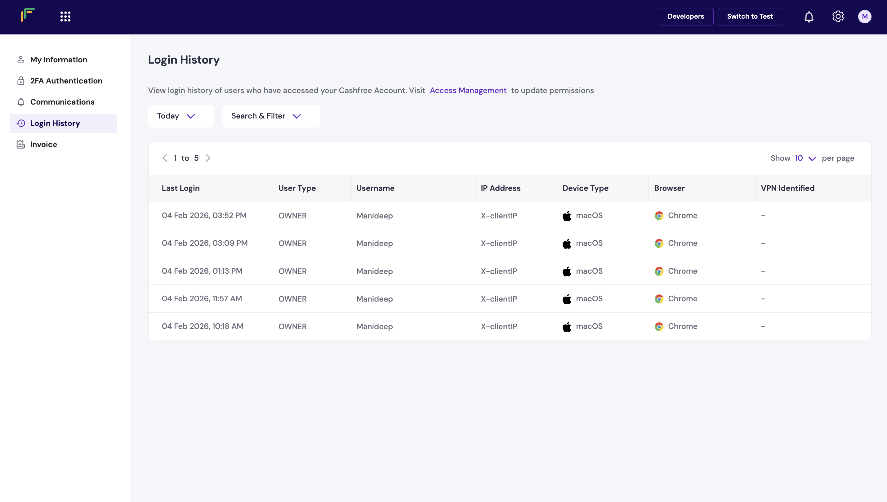Screen dimensions: 887x502
Task: Click the Login History clock icon
Action: (x=21, y=123)
